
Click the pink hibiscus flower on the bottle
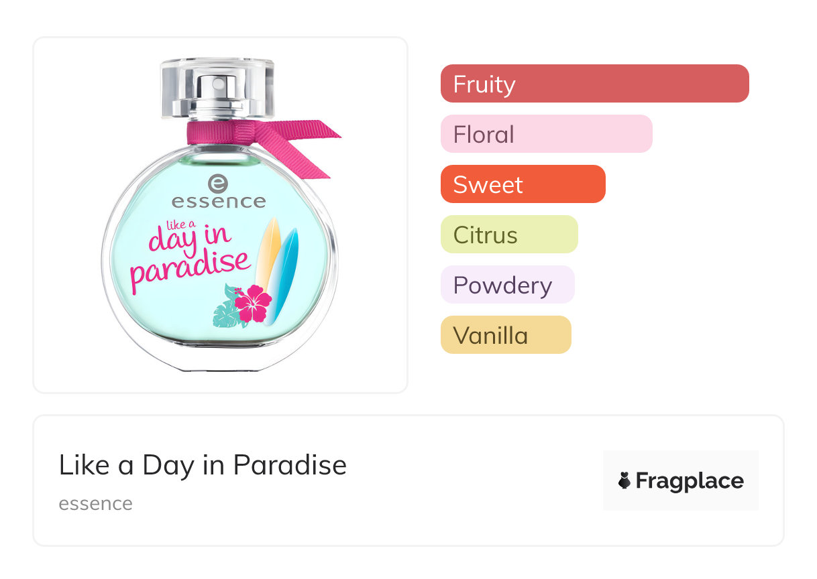[254, 304]
